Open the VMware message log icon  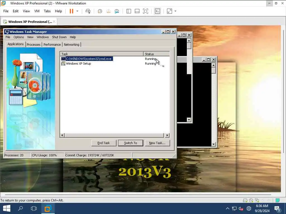coord(278,200)
